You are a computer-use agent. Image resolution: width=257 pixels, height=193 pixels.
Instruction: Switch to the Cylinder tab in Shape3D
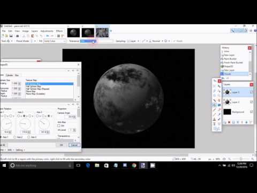(x=9, y=75)
